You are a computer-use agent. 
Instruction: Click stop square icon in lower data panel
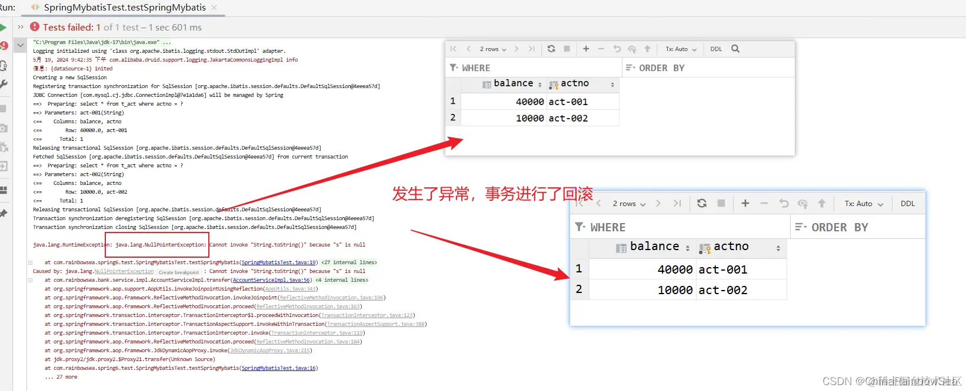point(721,203)
